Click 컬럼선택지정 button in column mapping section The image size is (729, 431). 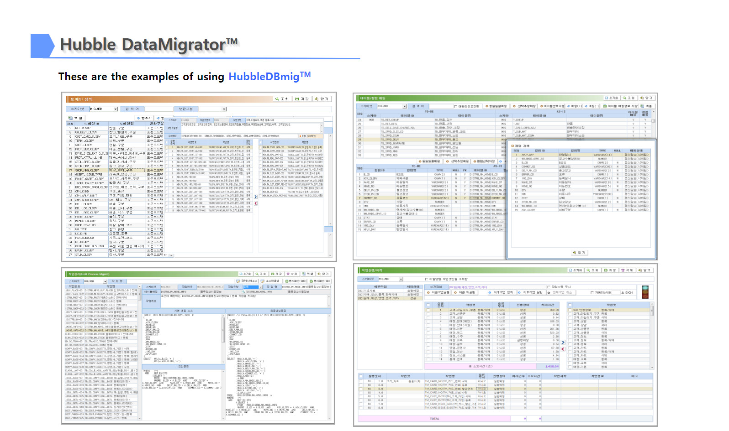(x=484, y=161)
